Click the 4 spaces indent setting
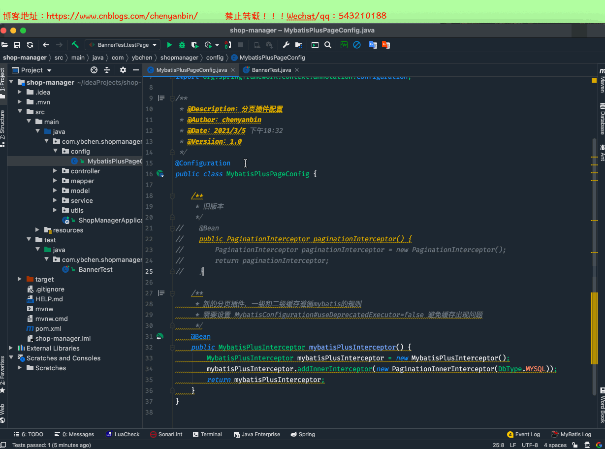605x449 pixels. pos(555,445)
